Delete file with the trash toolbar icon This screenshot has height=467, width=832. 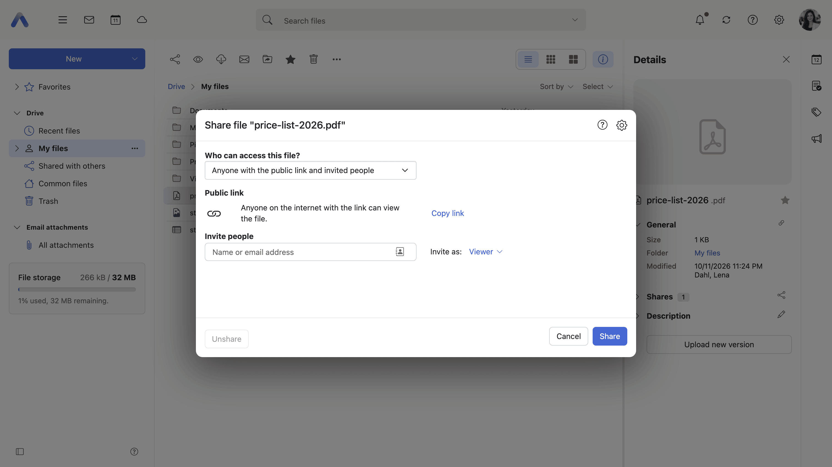click(314, 59)
